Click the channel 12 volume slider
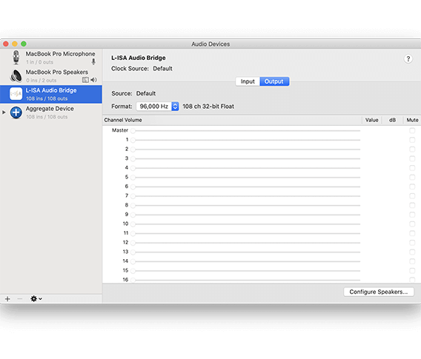 (245, 243)
